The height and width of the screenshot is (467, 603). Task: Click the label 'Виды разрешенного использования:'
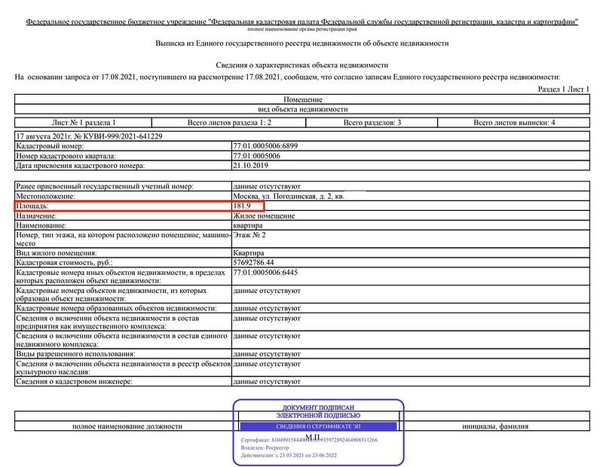coord(75,354)
